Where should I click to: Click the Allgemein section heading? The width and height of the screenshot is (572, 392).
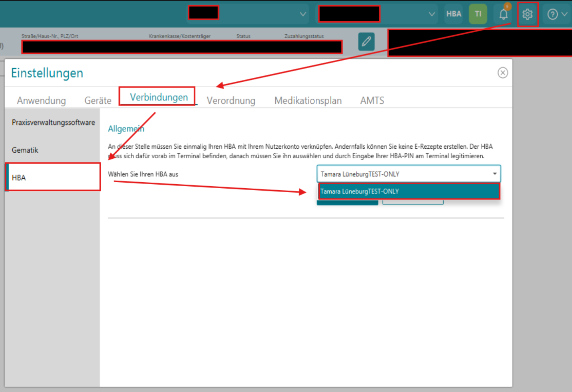pyautogui.click(x=126, y=129)
